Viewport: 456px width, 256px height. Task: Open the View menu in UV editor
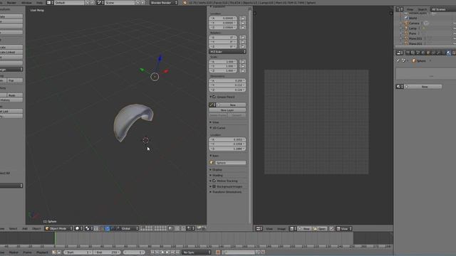tap(269, 229)
